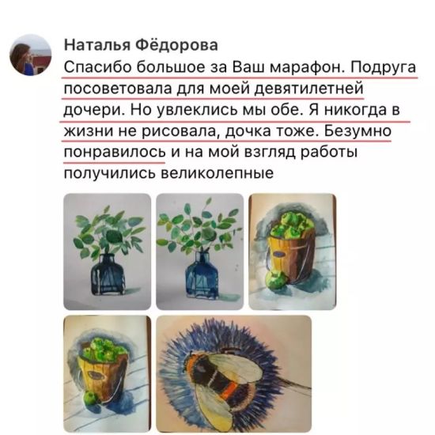Click the word 'дочери' in the review text

point(94,110)
